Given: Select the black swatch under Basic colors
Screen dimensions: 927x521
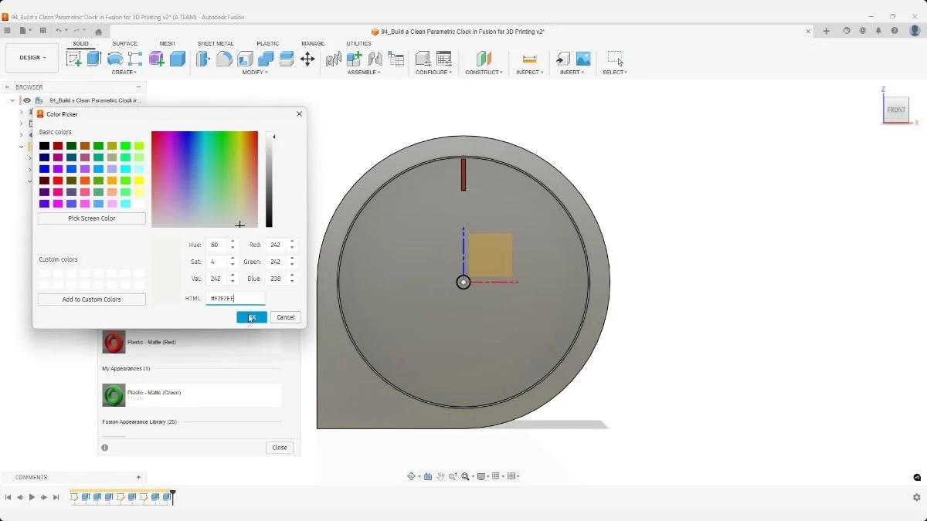Looking at the screenshot, I should coord(43,145).
